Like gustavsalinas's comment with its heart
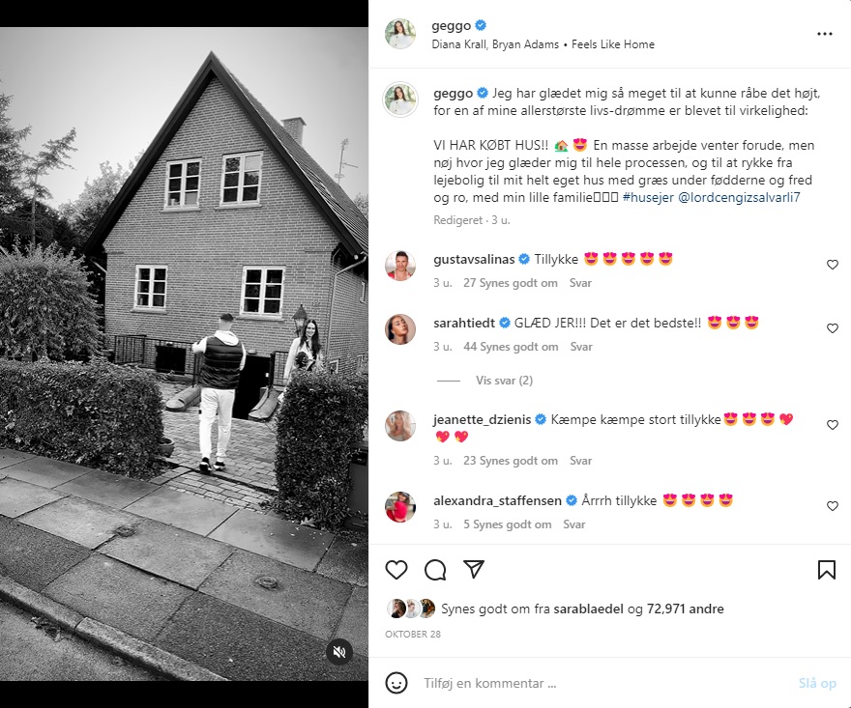Screen dimensions: 851x708 (833, 265)
